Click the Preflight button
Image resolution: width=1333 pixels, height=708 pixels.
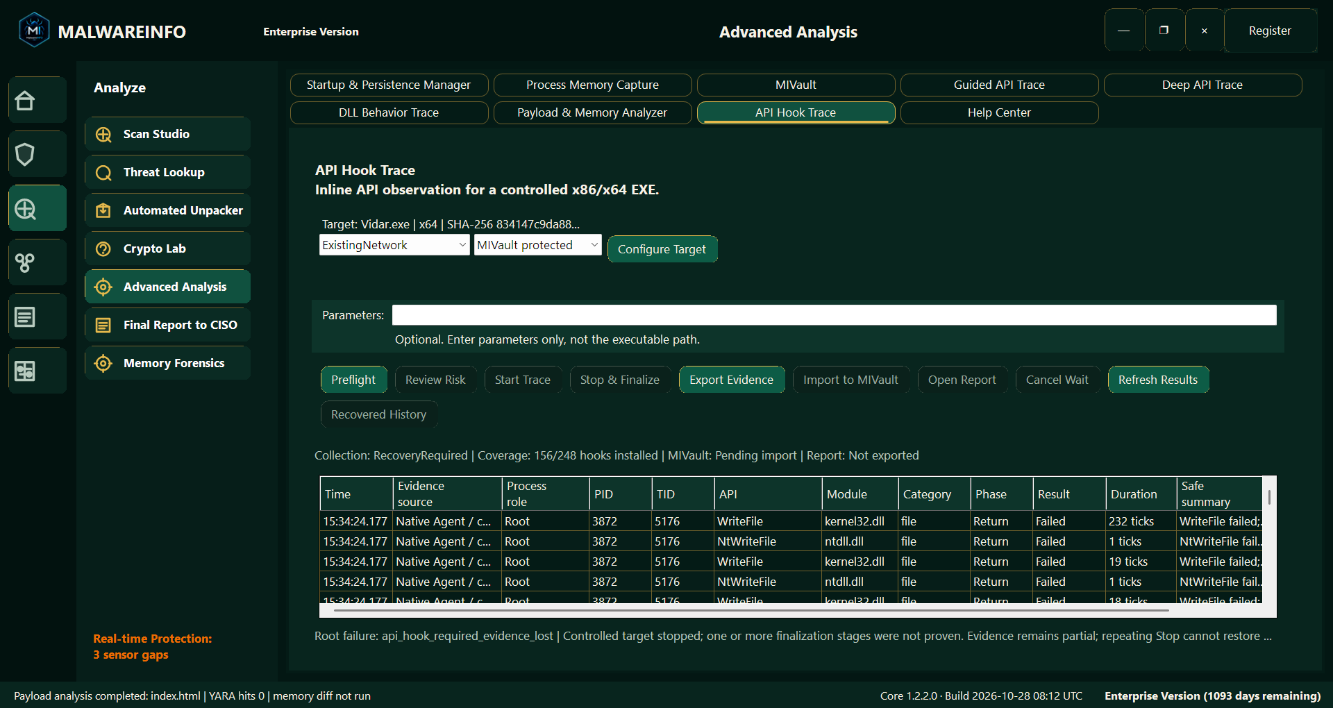(x=353, y=380)
